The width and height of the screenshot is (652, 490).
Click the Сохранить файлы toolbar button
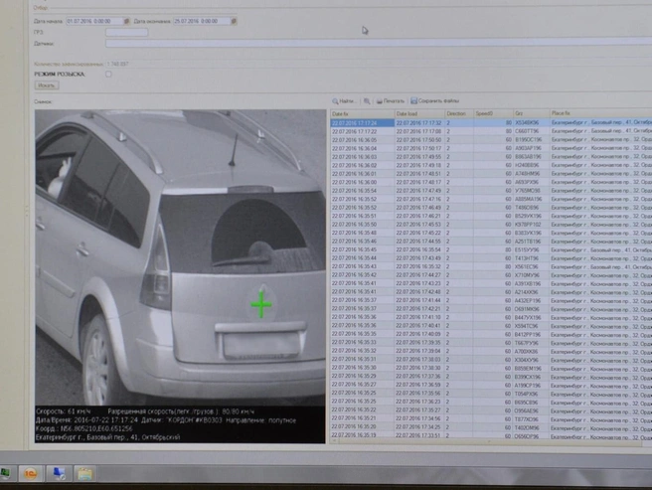point(435,100)
